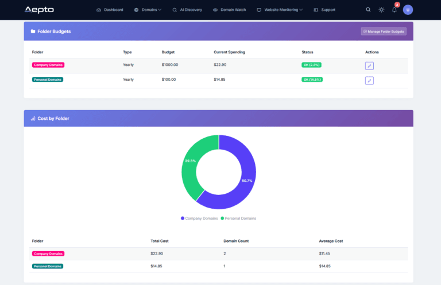Toggle light/dark theme sun icon

click(381, 10)
